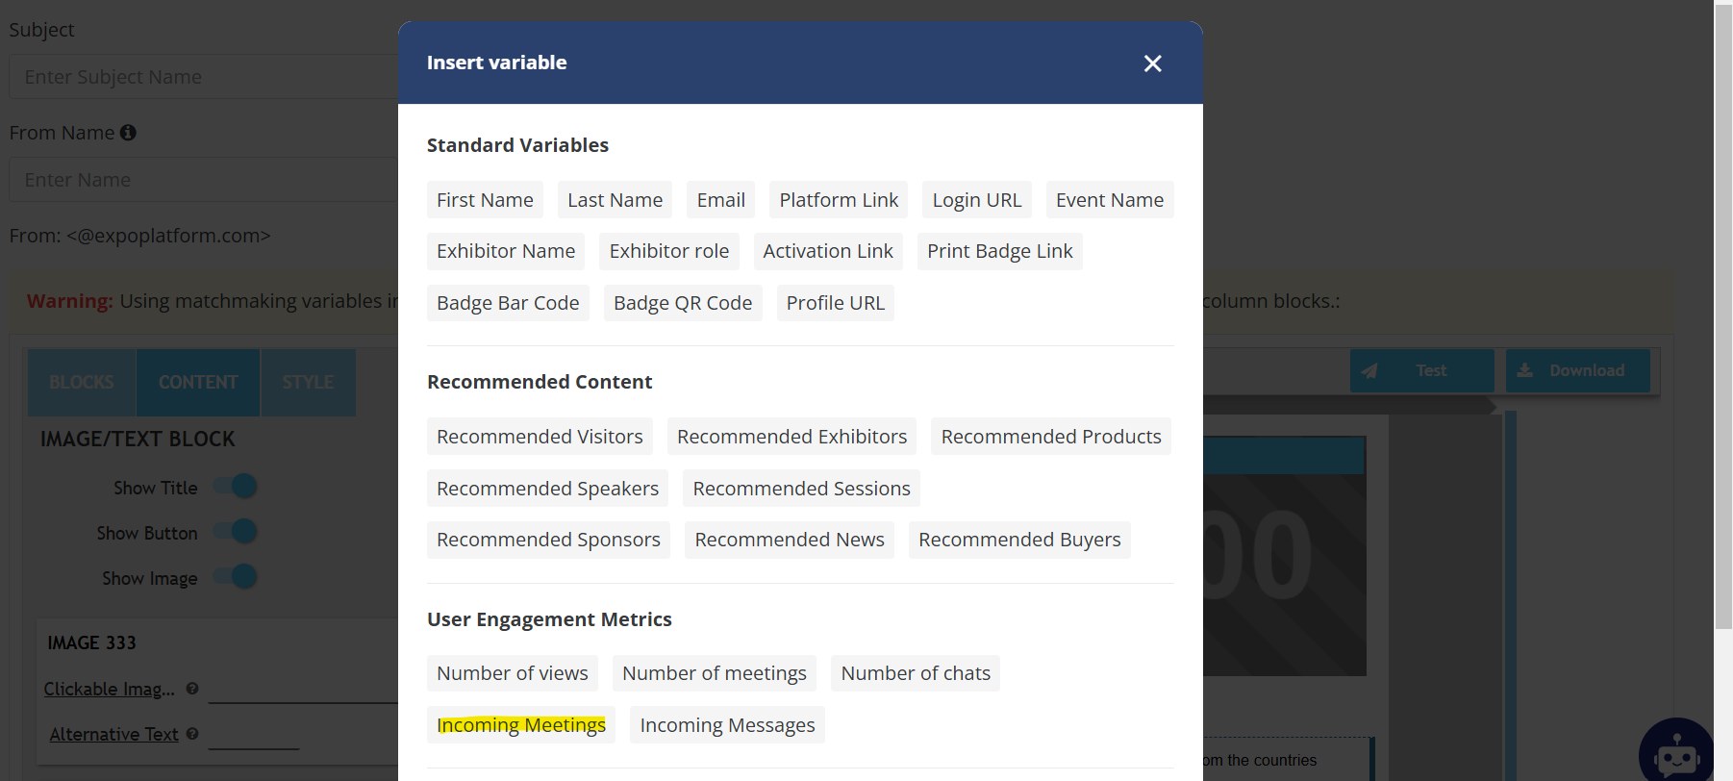Add the Number of chats variable
Viewport: 1733px width, 781px height.
(x=916, y=673)
